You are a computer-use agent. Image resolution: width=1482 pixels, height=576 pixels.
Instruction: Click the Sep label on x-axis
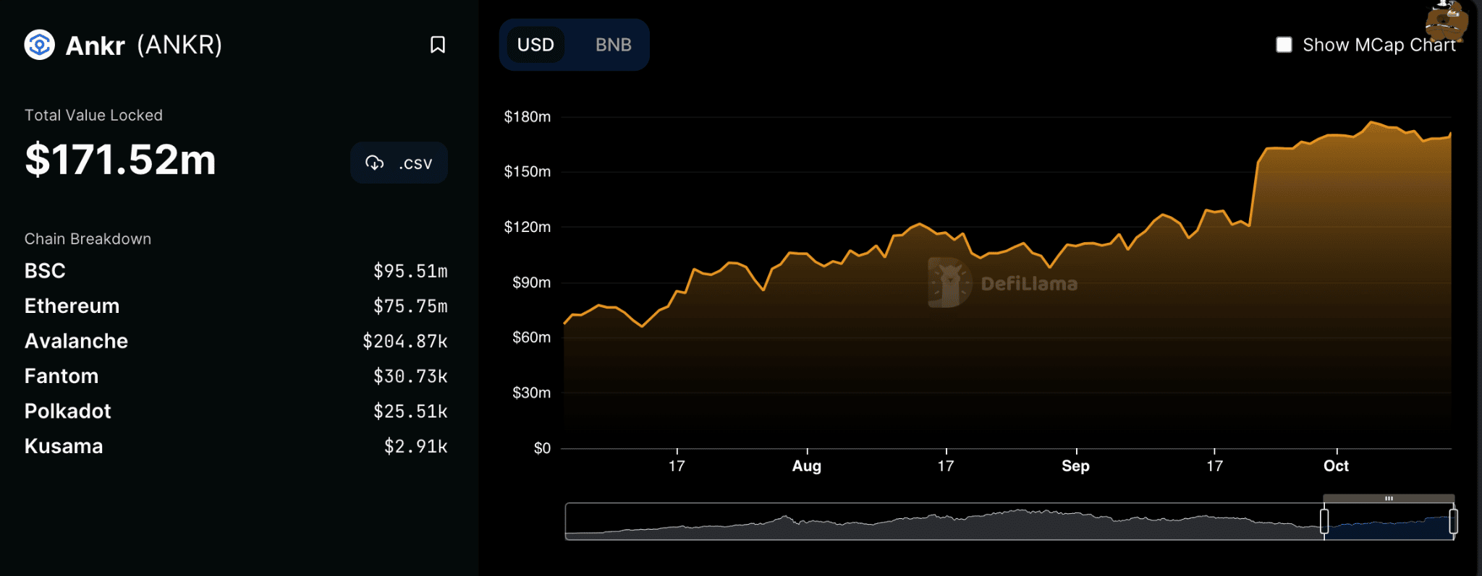(x=1076, y=466)
